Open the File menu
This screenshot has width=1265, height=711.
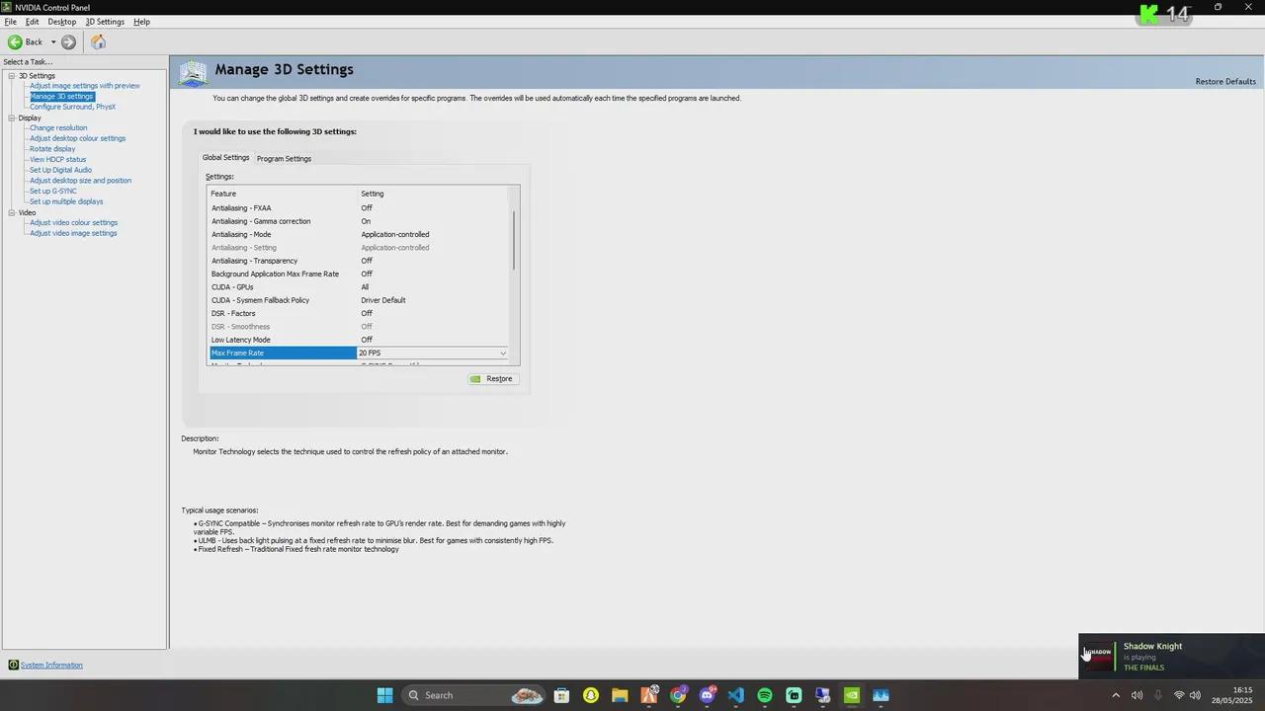click(10, 22)
